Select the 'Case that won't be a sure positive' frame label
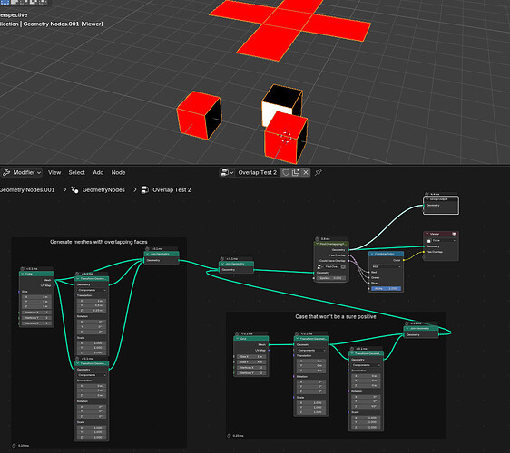510x453 pixels. click(336, 316)
